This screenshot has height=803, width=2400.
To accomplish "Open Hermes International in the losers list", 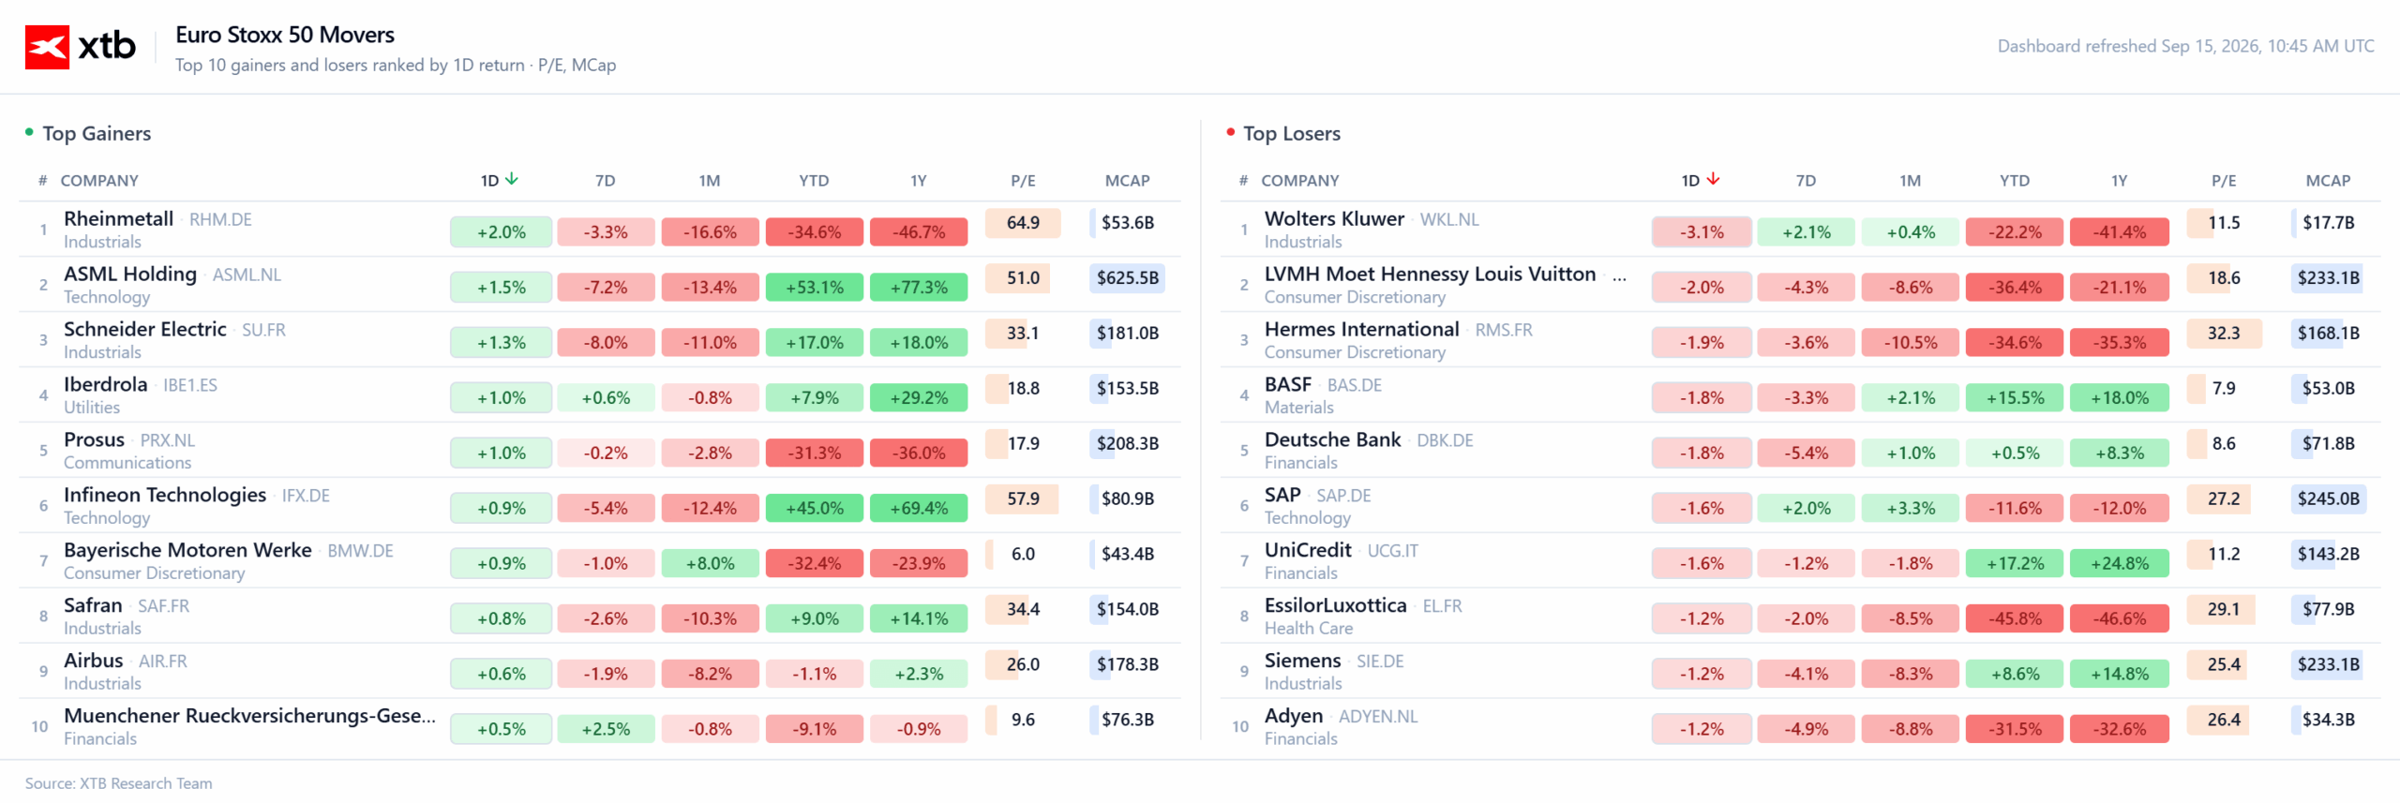I will 1361,329.
